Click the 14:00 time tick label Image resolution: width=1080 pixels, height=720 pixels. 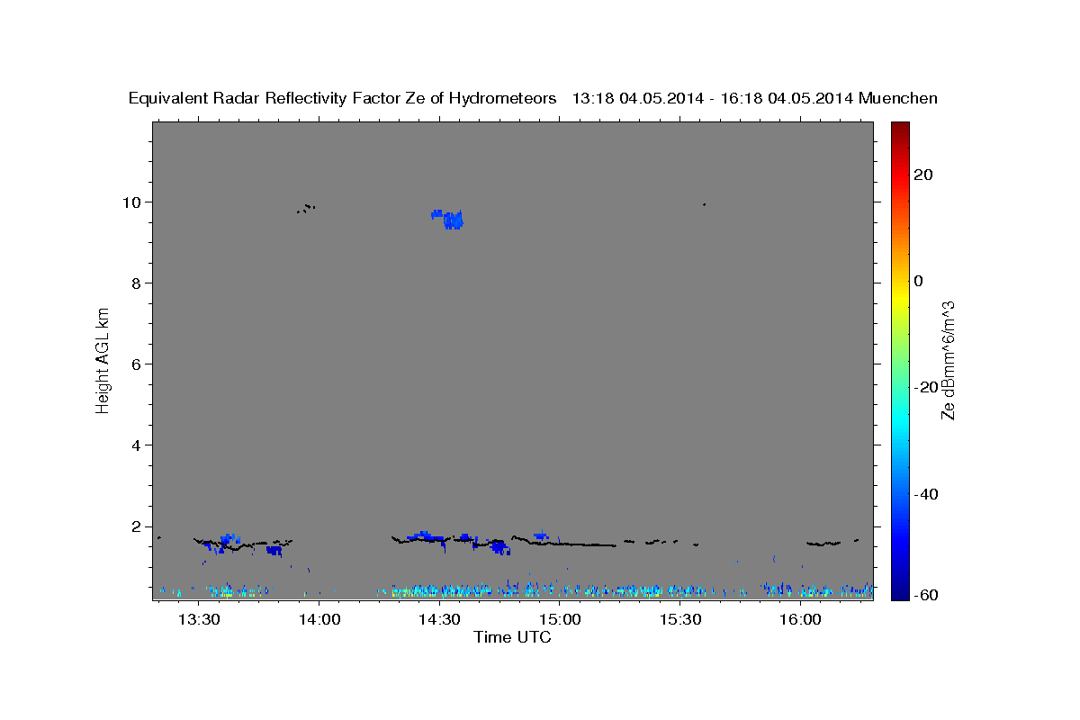pos(319,619)
